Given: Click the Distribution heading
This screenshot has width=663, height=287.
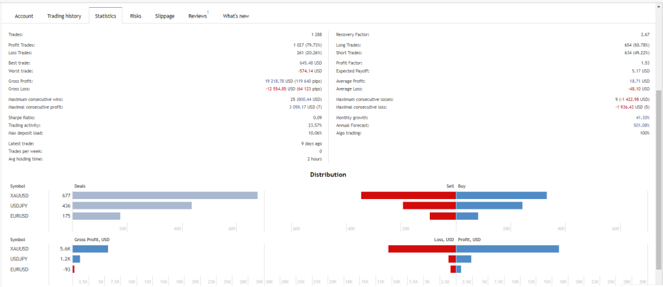Looking at the screenshot, I should pos(328,175).
